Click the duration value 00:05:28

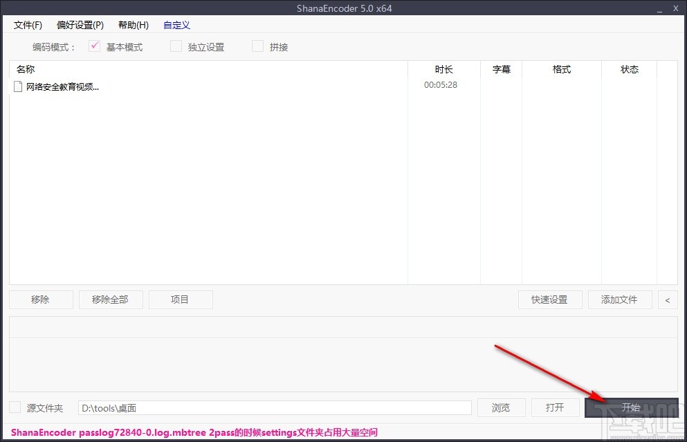click(x=440, y=85)
